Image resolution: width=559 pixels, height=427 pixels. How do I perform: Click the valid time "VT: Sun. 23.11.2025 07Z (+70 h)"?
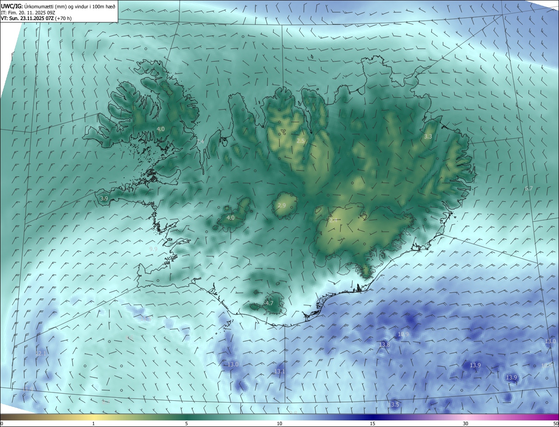[37, 18]
